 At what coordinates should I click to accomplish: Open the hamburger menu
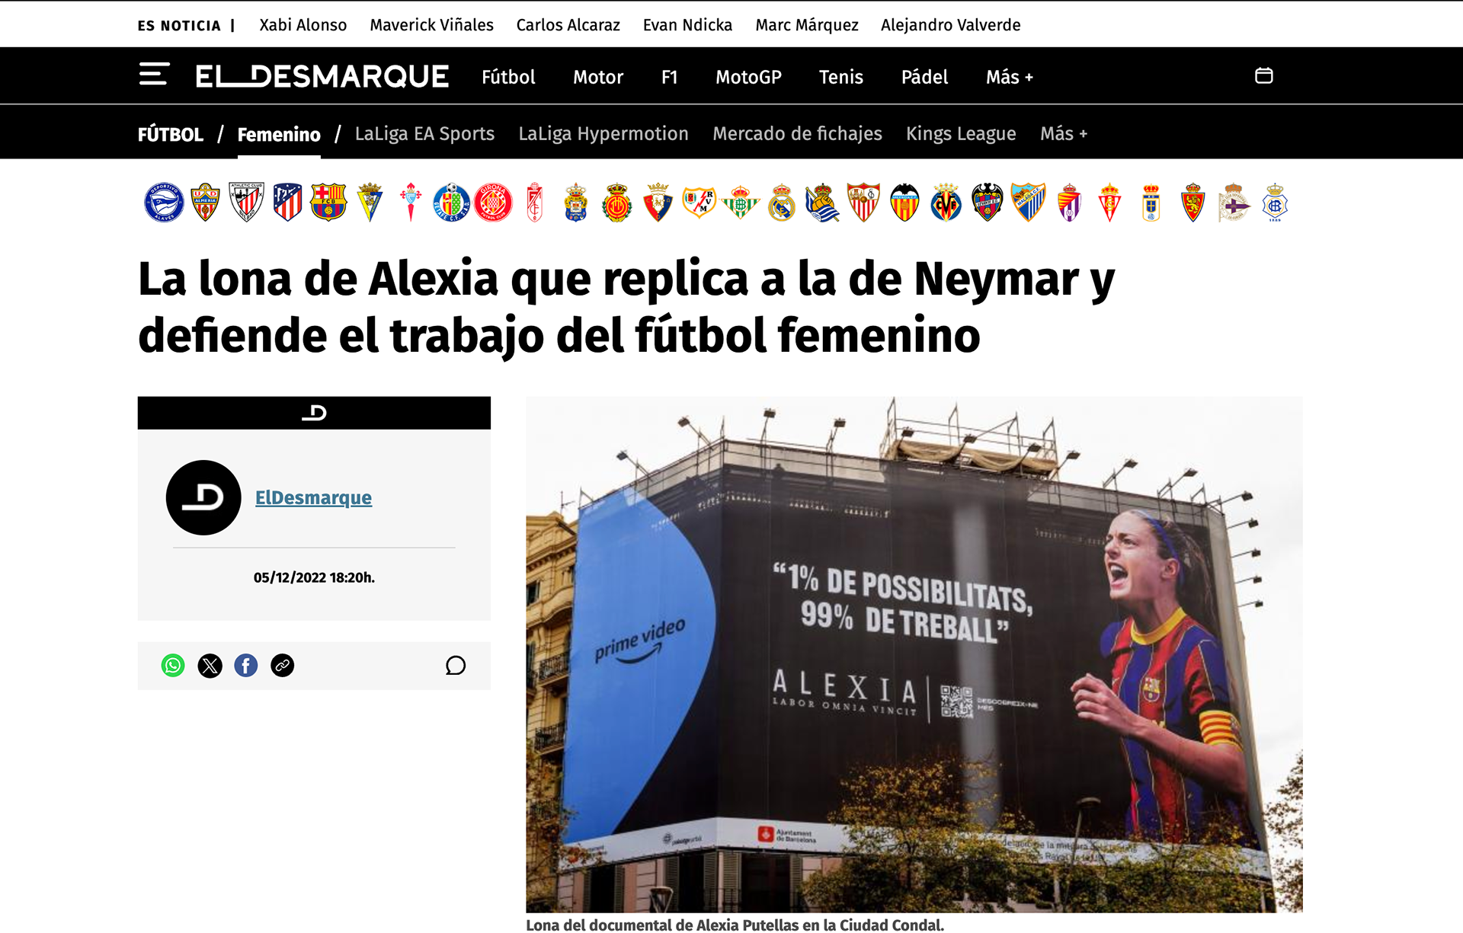154,75
